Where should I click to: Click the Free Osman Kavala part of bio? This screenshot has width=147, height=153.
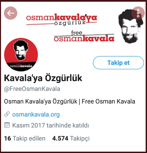click(x=108, y=101)
